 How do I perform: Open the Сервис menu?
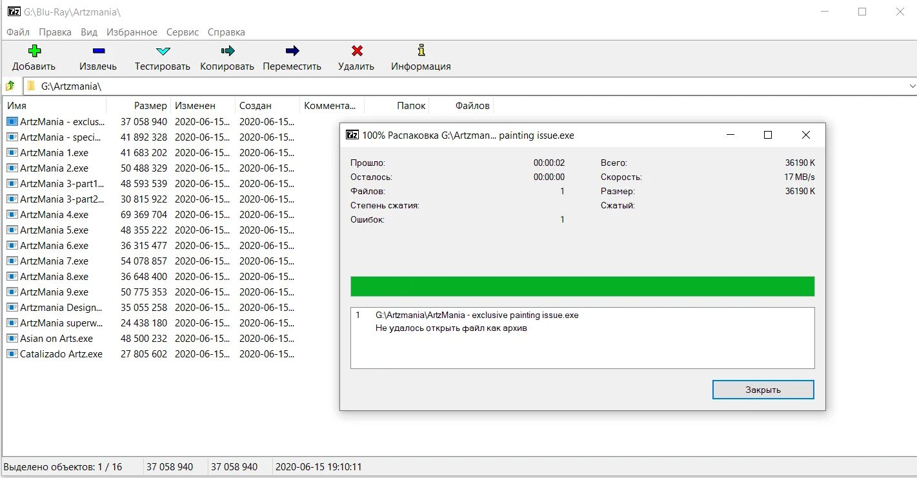183,32
